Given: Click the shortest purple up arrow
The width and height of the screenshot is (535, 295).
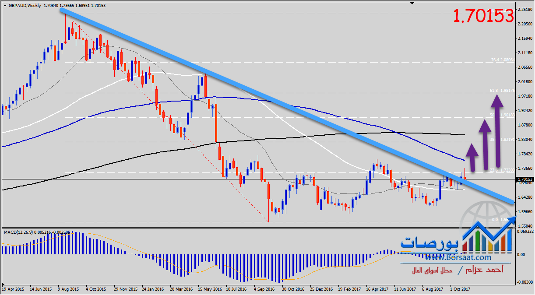Looking at the screenshot, I should tap(472, 157).
